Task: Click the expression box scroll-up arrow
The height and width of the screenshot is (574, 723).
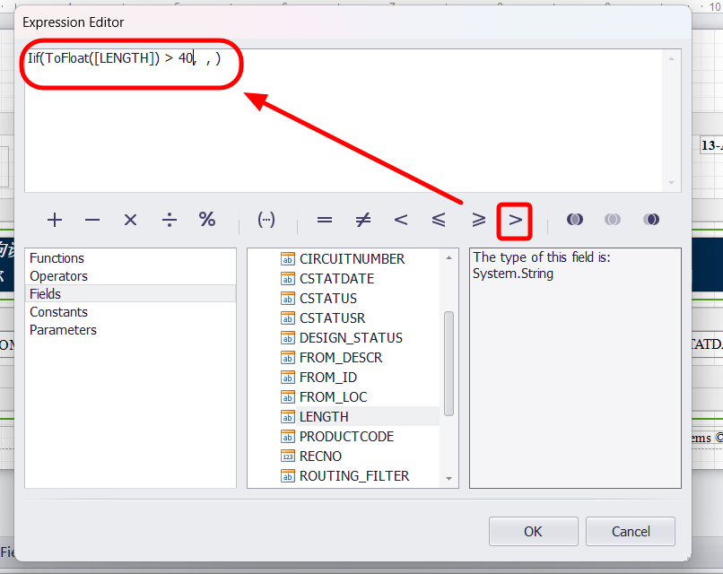Action: coord(671,58)
